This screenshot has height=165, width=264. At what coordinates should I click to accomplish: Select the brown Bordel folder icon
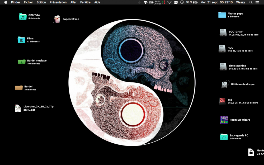(x=19, y=88)
